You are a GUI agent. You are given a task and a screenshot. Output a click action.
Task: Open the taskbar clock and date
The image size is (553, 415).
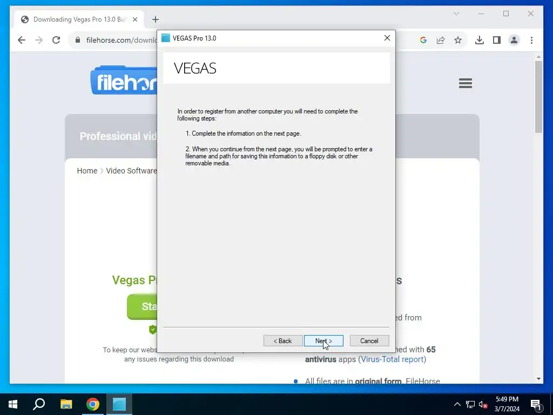[x=507, y=404]
